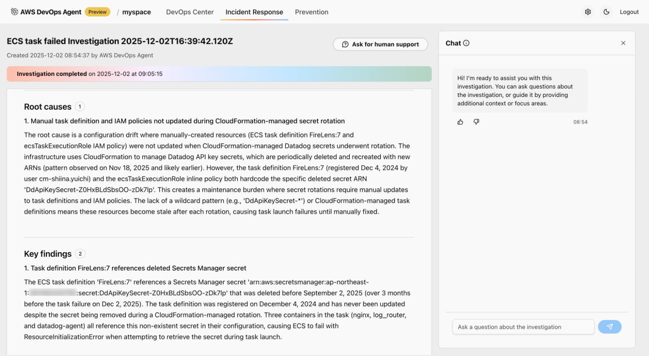Click root cause item 'Manual task definition and IAM policies'

coord(185,121)
